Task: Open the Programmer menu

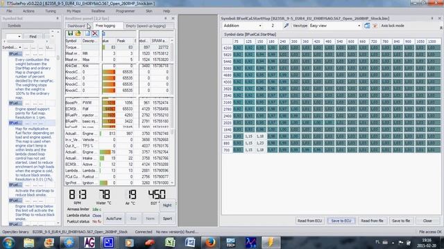Action: (x=125, y=11)
